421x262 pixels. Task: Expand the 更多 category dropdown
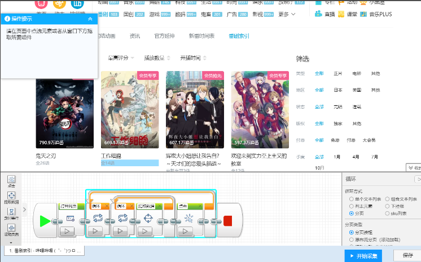click(x=287, y=14)
